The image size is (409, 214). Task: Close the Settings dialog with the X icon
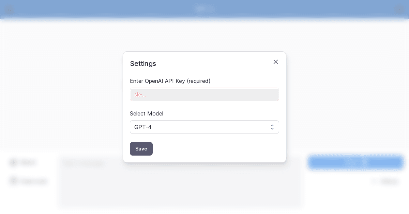pos(276,62)
